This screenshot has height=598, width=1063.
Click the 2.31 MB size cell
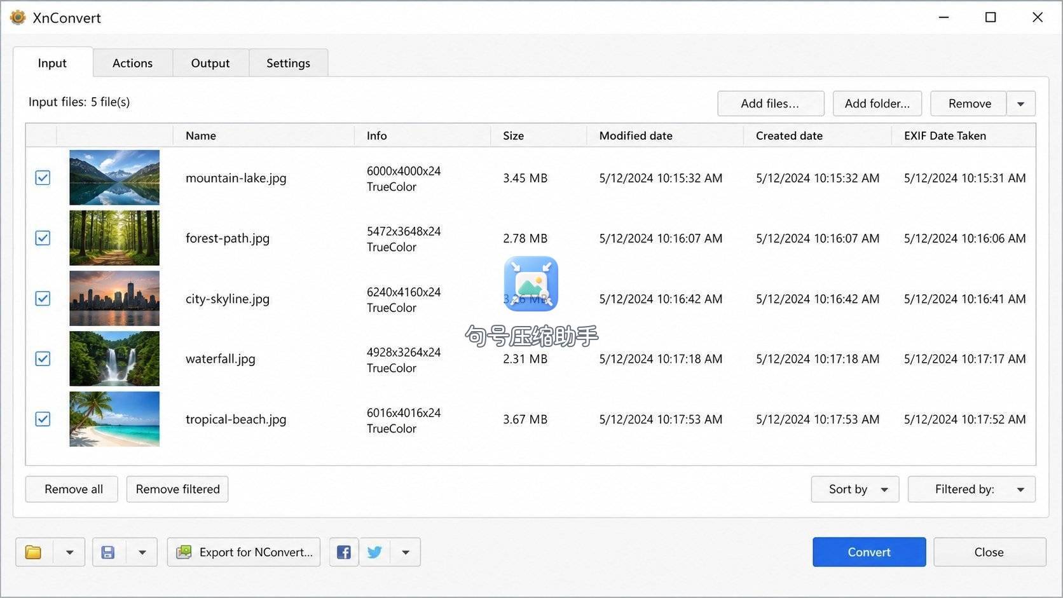point(525,359)
